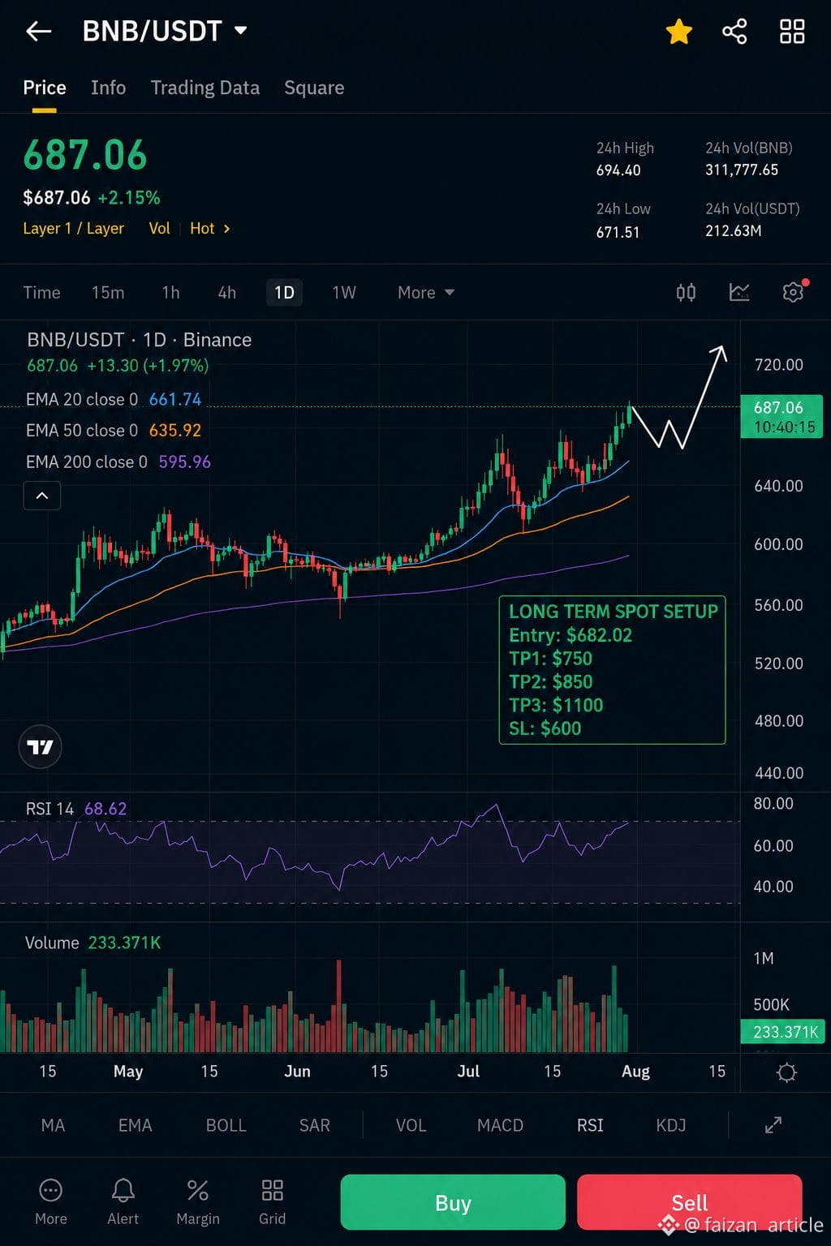Image resolution: width=831 pixels, height=1246 pixels.
Task: Open the four-square grid menu icon
Action: (792, 32)
